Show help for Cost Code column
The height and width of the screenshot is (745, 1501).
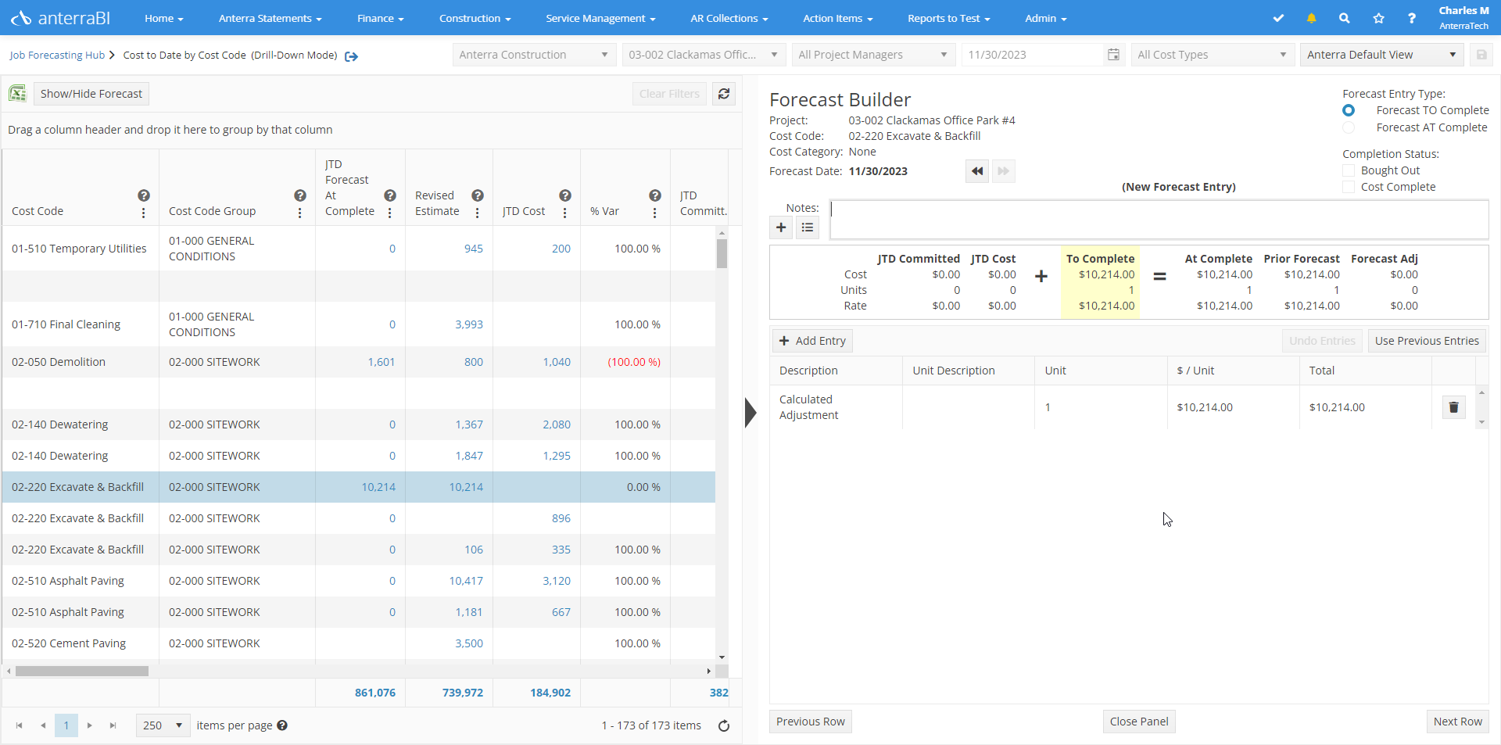point(144,195)
